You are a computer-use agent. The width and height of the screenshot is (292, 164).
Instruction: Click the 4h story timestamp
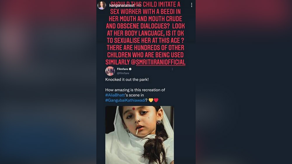(x=139, y=5)
